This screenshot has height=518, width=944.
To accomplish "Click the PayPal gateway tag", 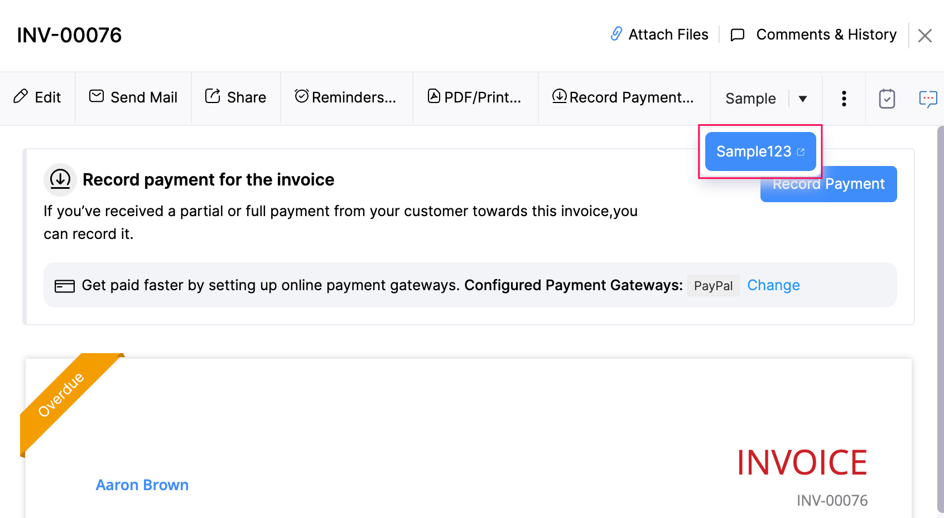I will (713, 286).
